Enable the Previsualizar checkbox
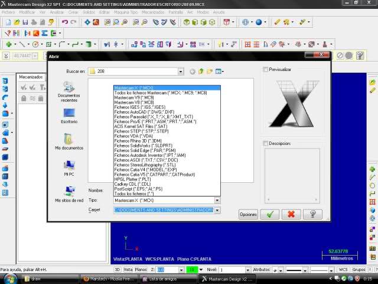 point(265,69)
